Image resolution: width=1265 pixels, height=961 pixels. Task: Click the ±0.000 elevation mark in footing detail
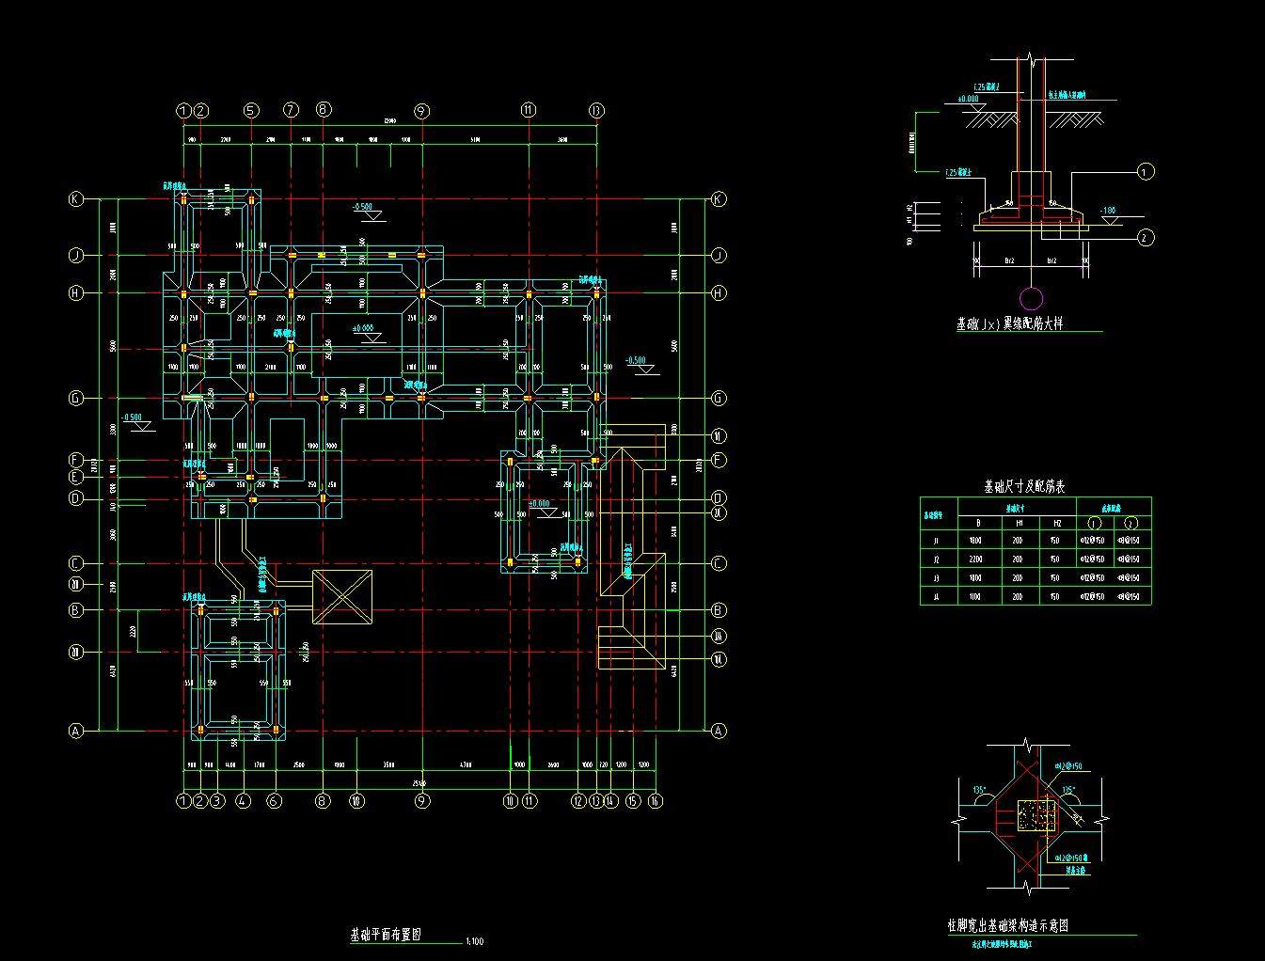pyautogui.click(x=968, y=99)
